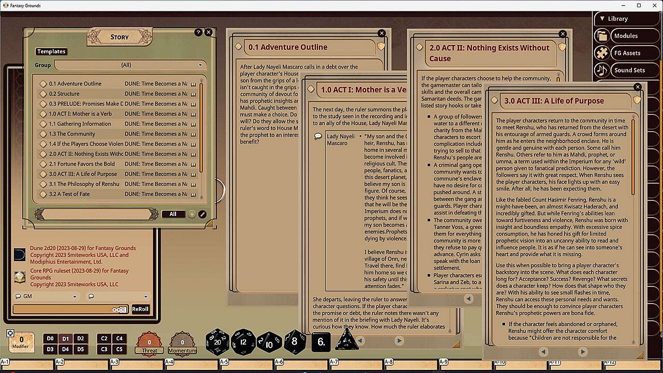Select '1.4 If the Players Choose Violen' entry

[86, 144]
